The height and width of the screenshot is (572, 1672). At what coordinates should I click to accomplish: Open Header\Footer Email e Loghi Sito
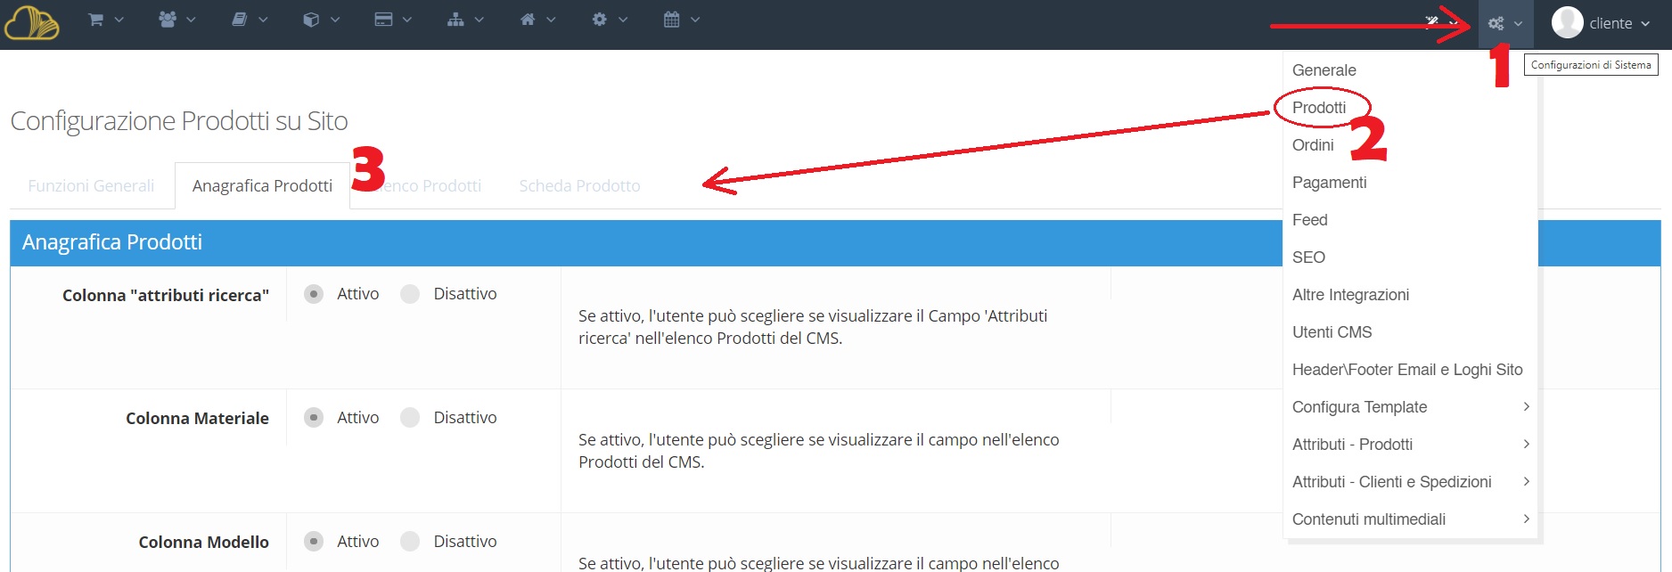click(x=1409, y=370)
